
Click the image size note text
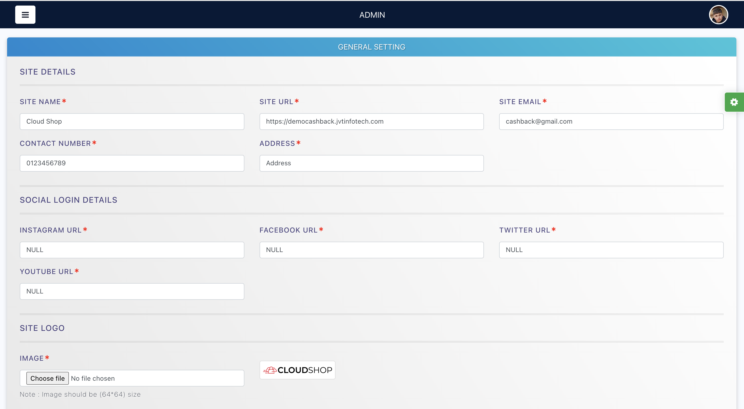point(80,394)
